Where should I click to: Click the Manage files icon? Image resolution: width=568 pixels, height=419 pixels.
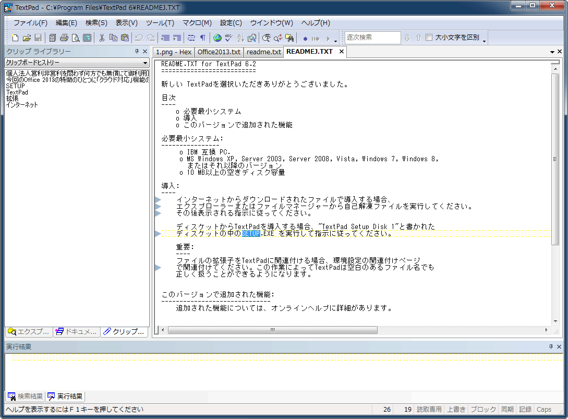tap(53, 38)
